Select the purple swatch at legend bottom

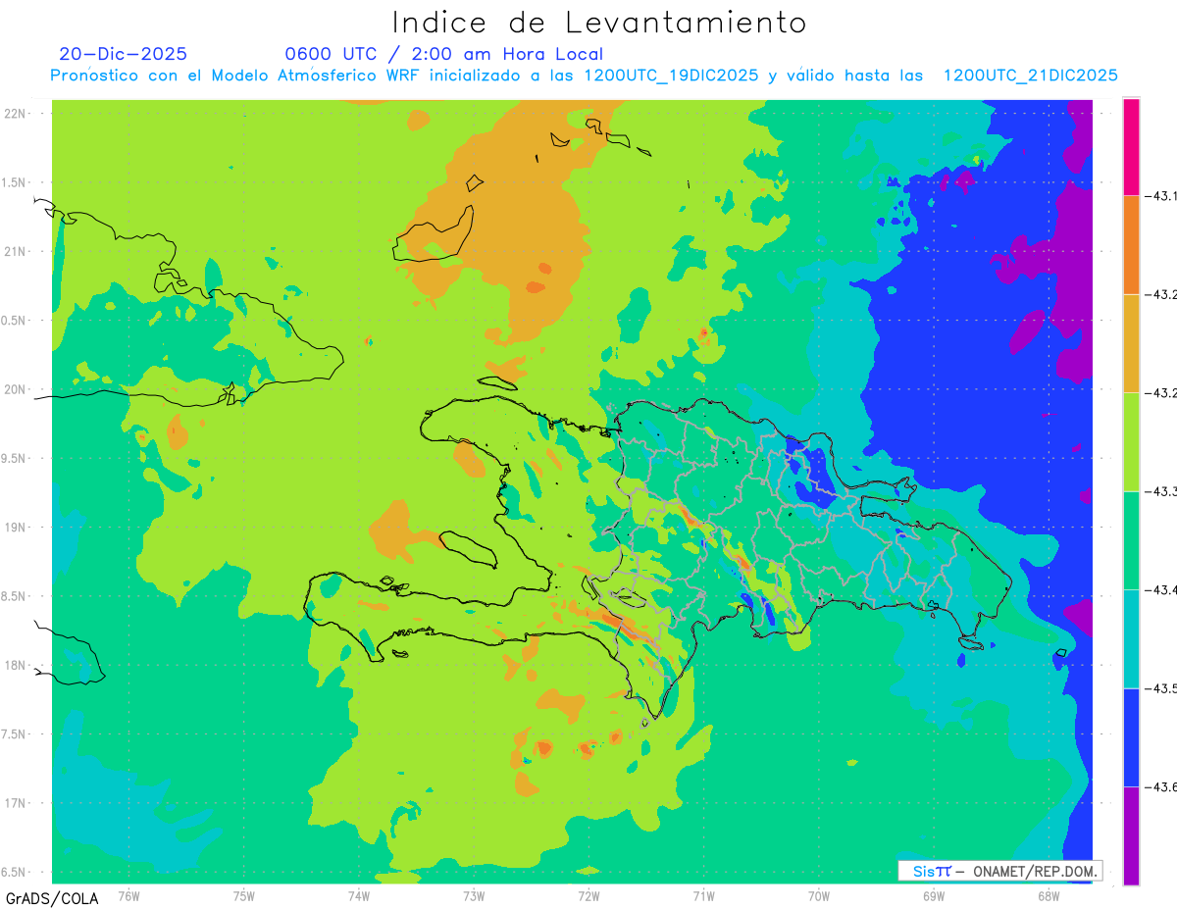pos(1131,836)
